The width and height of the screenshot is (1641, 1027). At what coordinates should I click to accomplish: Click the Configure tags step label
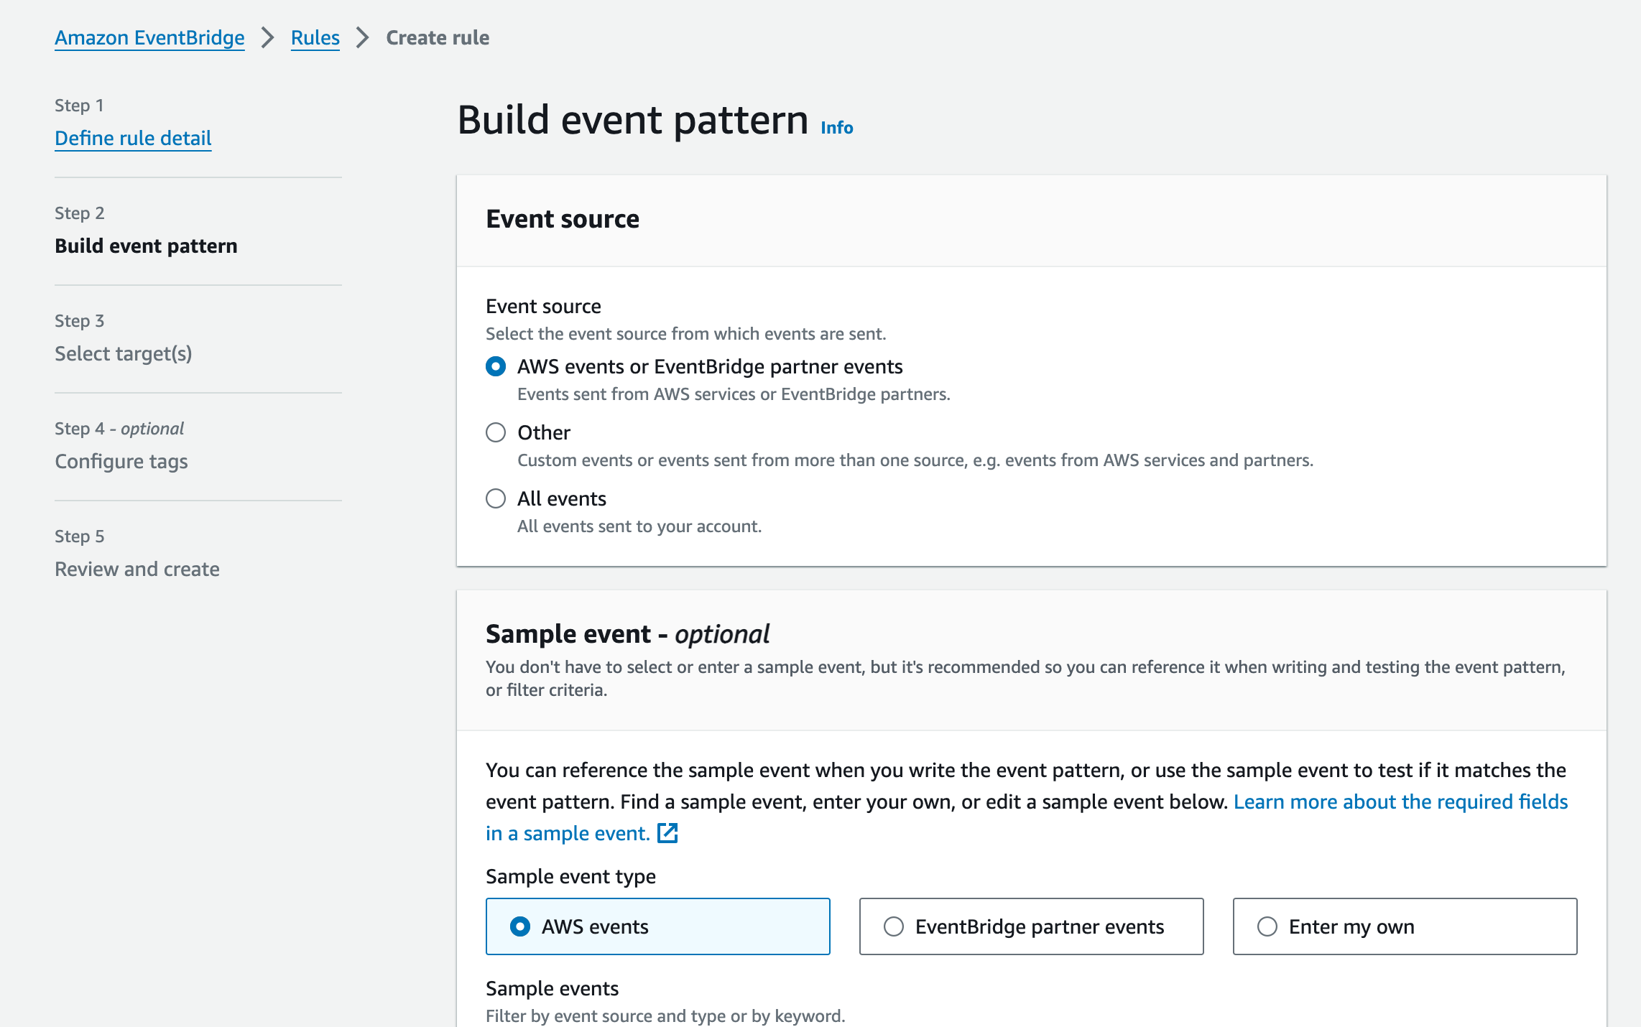click(121, 461)
